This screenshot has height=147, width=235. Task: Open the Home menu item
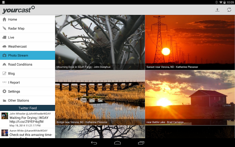pyautogui.click(x=28, y=19)
